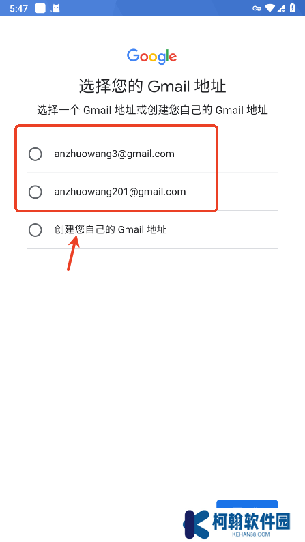305x542 pixels.
Task: Tap the 5:47 clock in the status bar
Action: point(18,8)
